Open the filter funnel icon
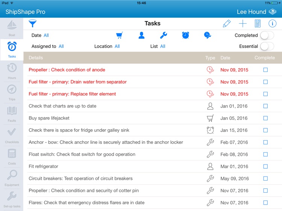Screen dimensions: 282x211 click(x=33, y=24)
